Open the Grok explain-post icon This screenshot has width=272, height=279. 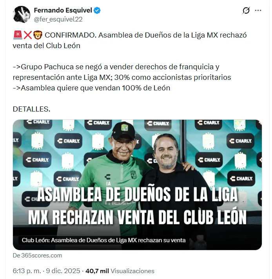(246, 11)
